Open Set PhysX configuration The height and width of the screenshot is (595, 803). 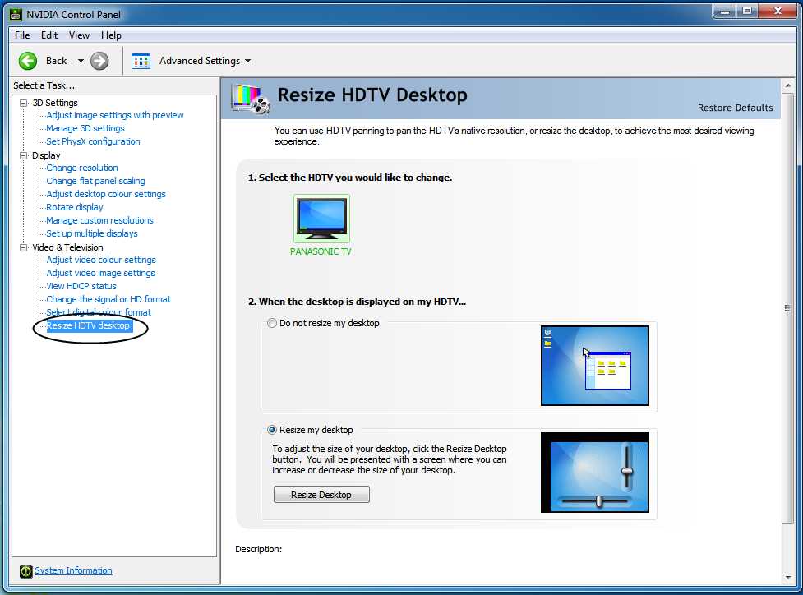point(93,142)
